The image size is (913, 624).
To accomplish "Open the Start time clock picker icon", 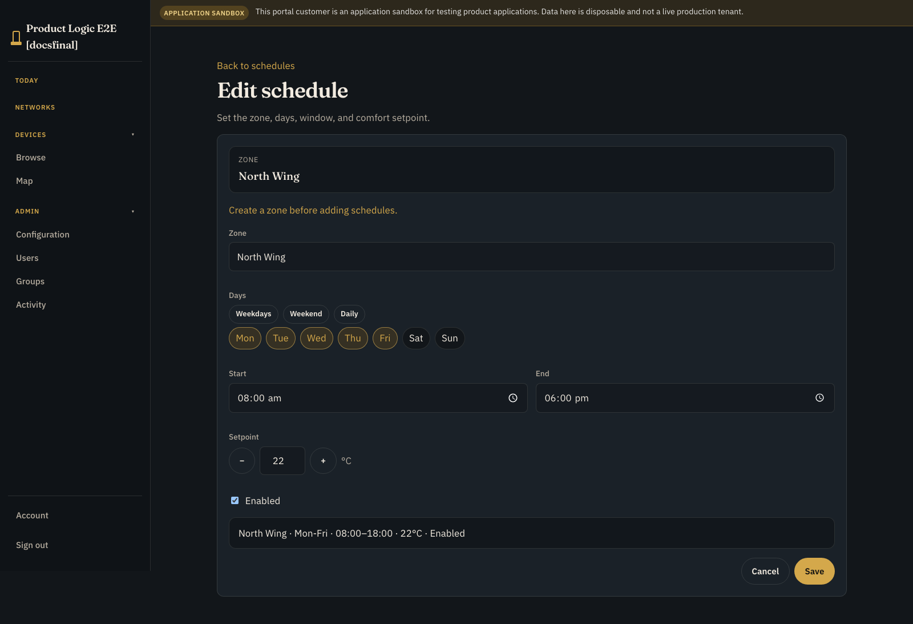I will point(513,398).
